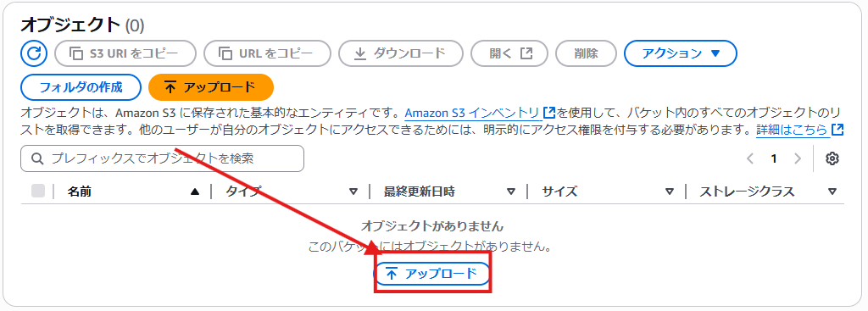The height and width of the screenshot is (311, 868).
Task: Sort by タイプ column arrow
Action: pos(353,192)
